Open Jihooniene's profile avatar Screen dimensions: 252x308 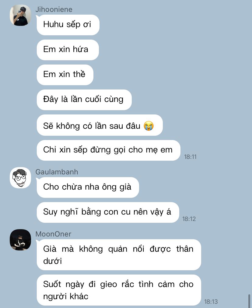tap(20, 15)
